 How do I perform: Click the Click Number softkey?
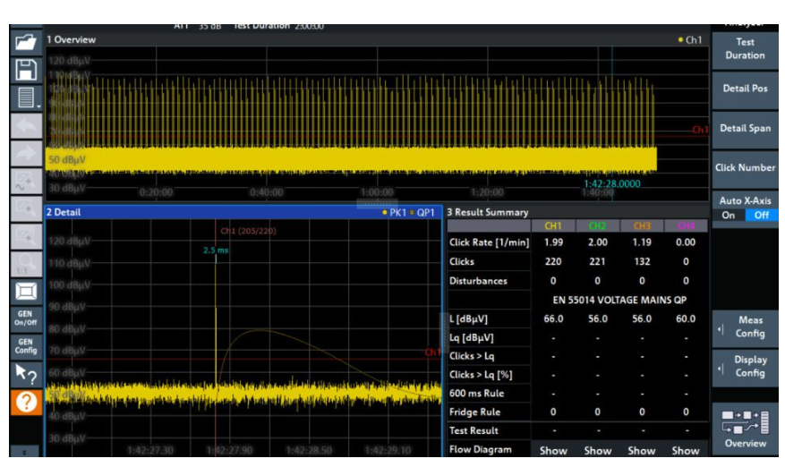(x=745, y=168)
